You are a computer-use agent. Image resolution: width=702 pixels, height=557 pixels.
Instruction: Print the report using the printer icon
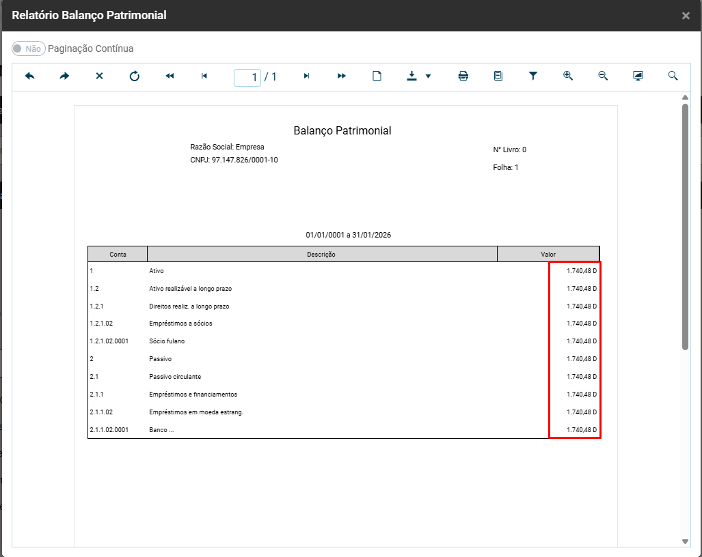pyautogui.click(x=463, y=76)
